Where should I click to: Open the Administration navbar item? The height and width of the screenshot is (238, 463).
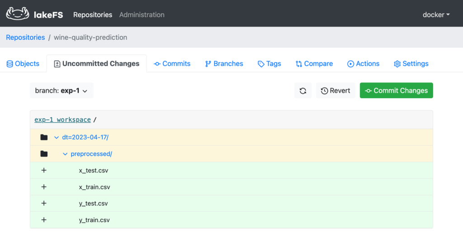click(142, 15)
